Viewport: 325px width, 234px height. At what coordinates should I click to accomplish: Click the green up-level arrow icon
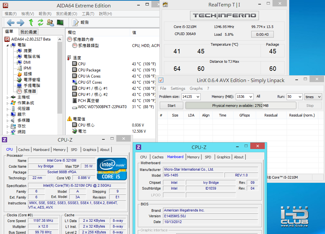pyautogui.click(x=31, y=23)
